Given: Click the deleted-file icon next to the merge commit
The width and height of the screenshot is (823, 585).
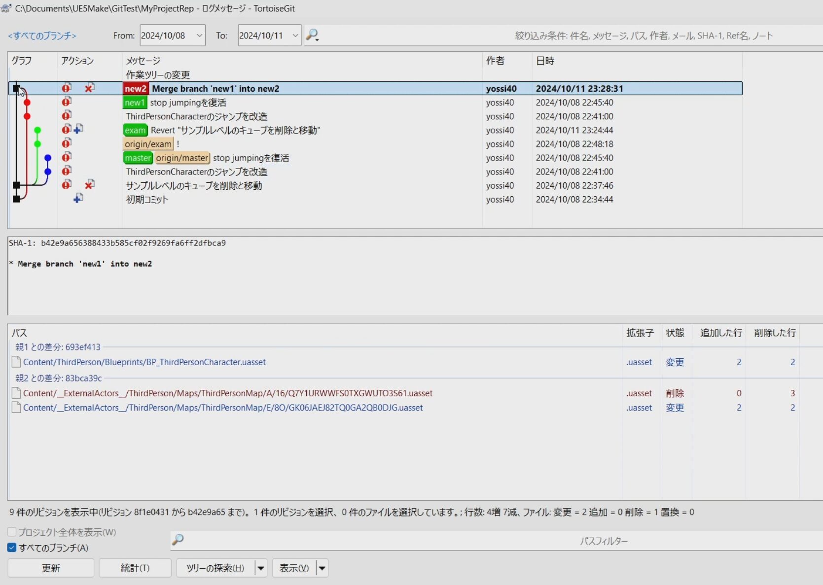Looking at the screenshot, I should [x=89, y=88].
